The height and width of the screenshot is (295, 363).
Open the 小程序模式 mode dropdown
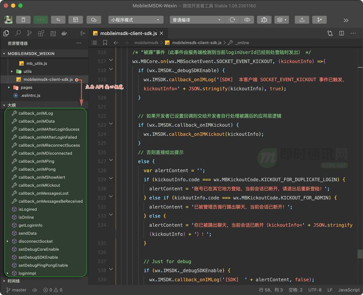pos(136,20)
